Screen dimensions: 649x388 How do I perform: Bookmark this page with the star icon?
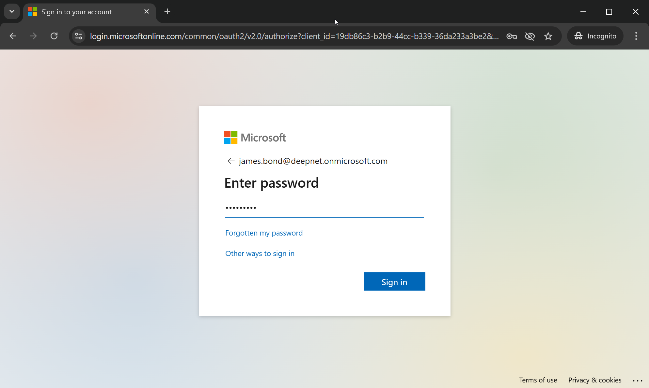tap(548, 36)
